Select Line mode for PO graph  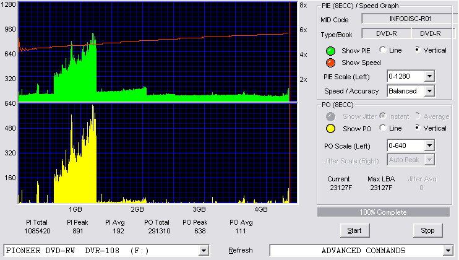pyautogui.click(x=383, y=128)
